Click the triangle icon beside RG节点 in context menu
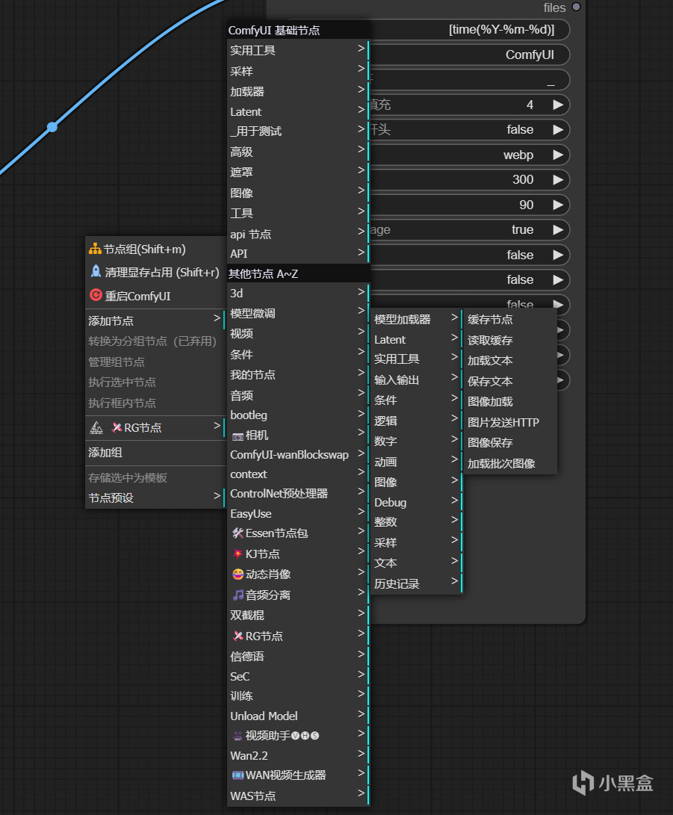Image resolution: width=673 pixels, height=815 pixels. pos(96,428)
